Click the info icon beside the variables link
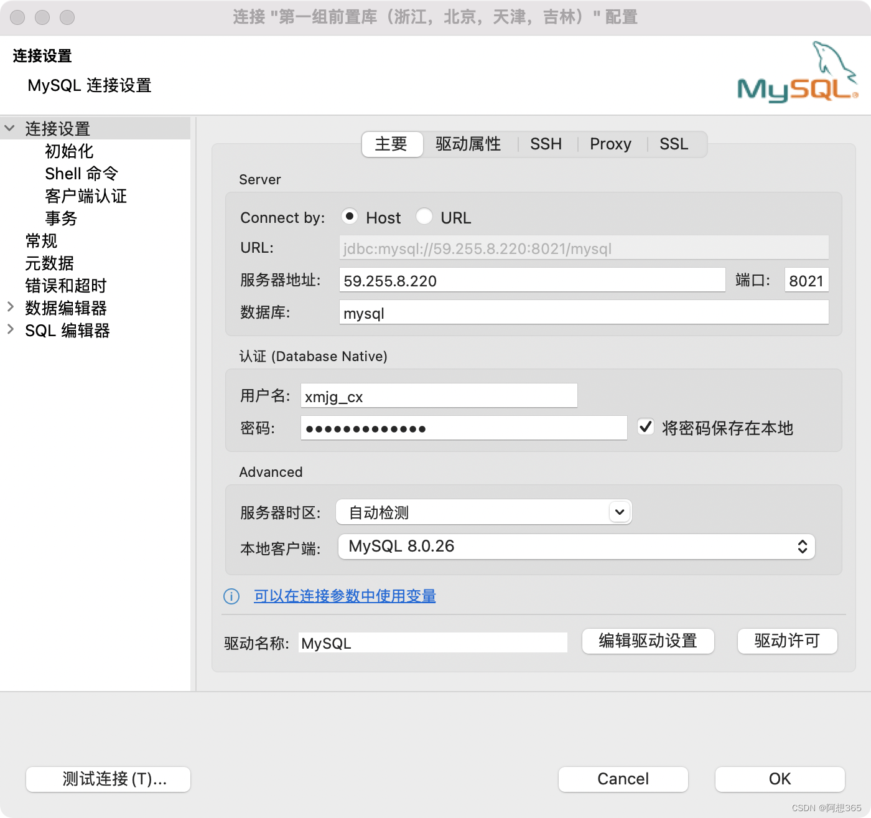The height and width of the screenshot is (818, 871). click(x=231, y=596)
